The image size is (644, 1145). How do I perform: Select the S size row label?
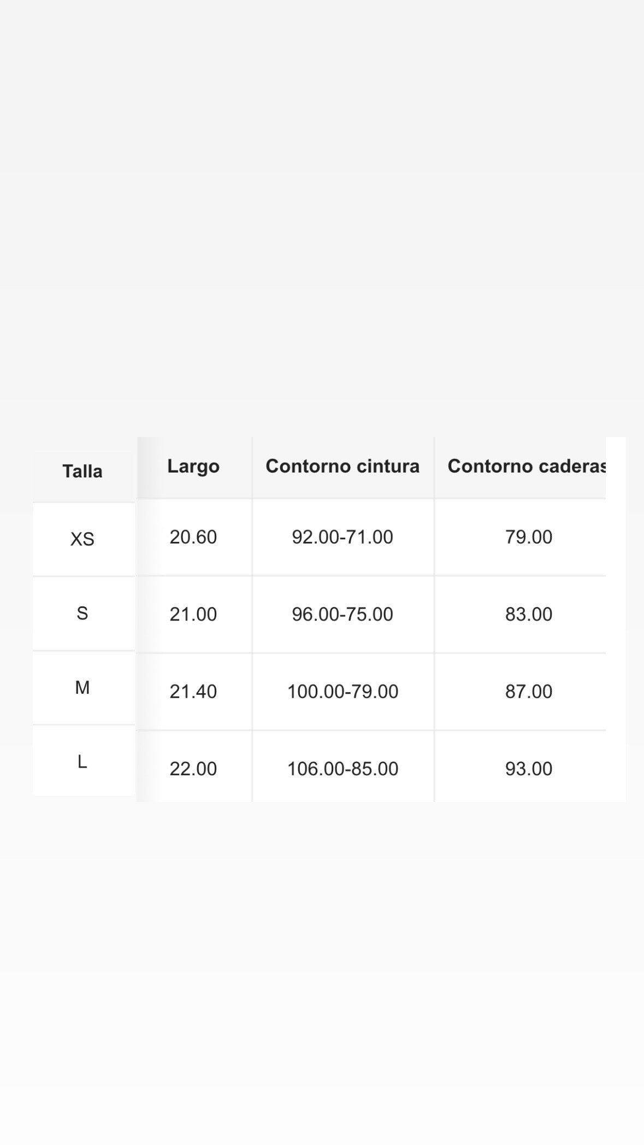click(82, 613)
